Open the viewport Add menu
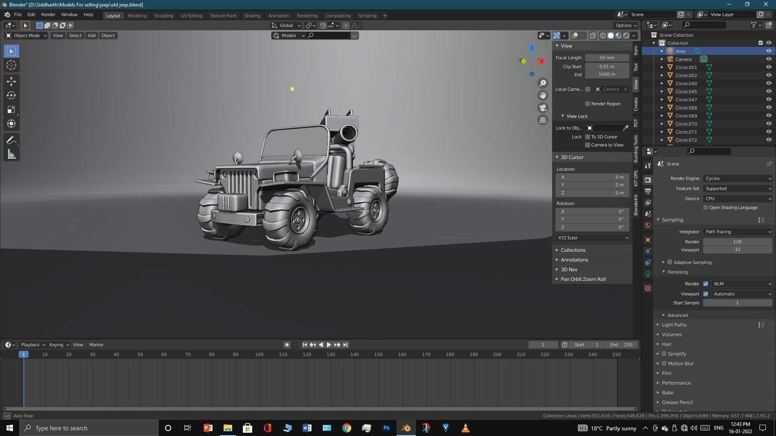This screenshot has height=436, width=776. click(91, 36)
